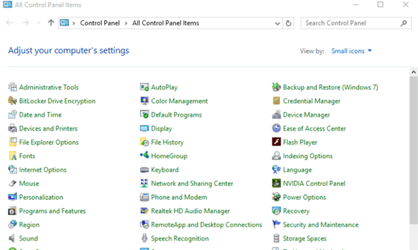Click the Search Control Panel field

[356, 23]
